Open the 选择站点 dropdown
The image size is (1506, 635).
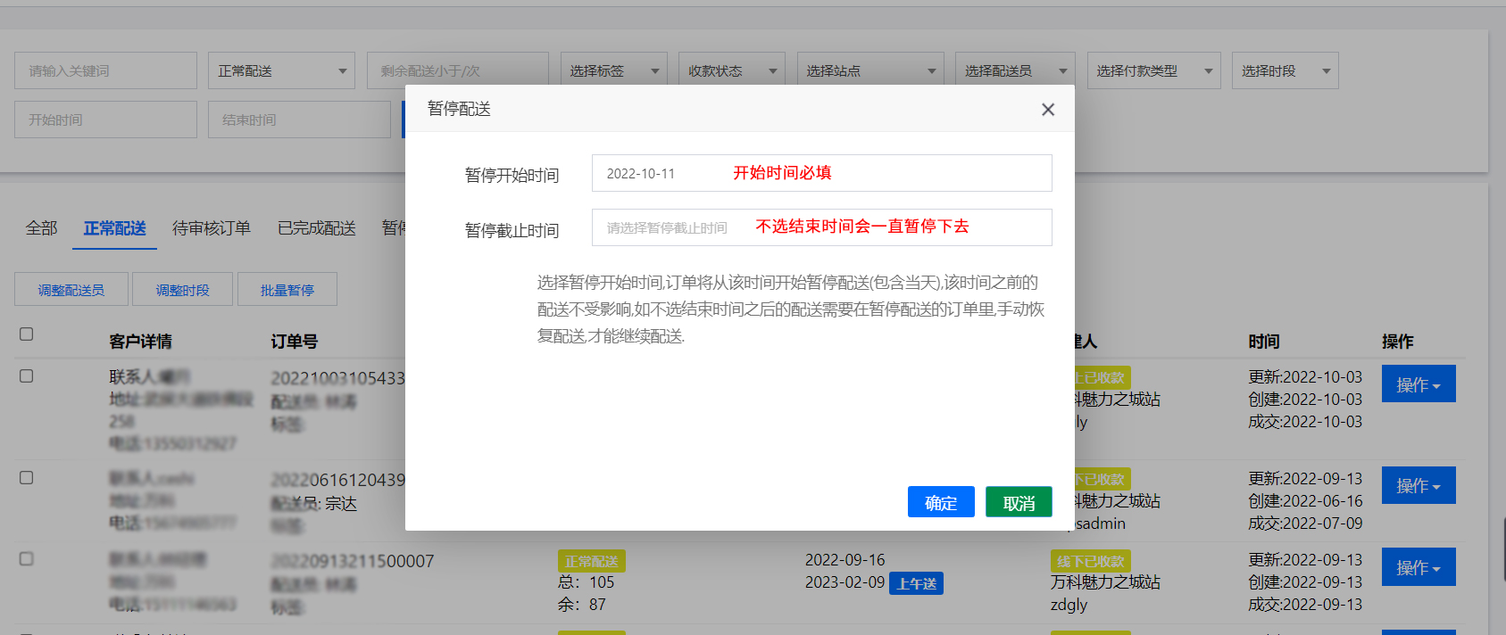click(x=869, y=70)
